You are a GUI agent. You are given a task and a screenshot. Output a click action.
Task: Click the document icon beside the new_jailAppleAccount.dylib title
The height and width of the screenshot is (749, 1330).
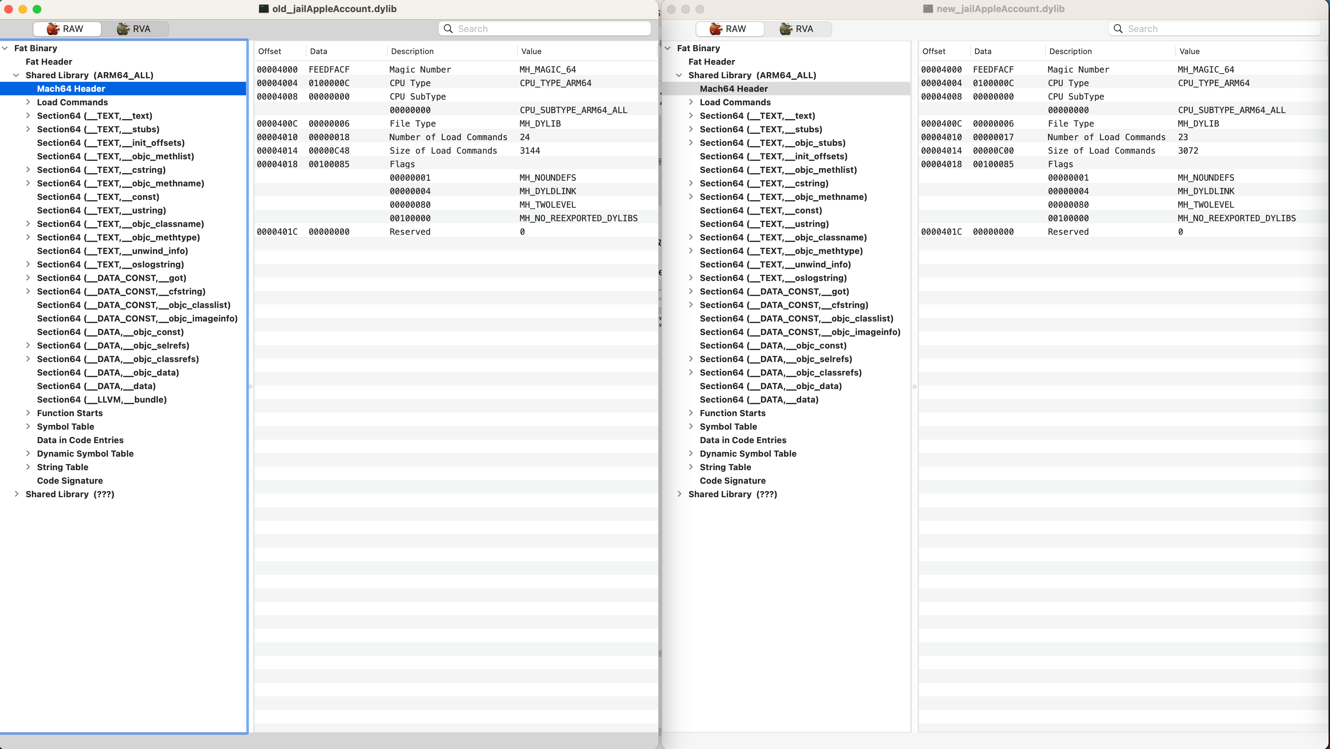[x=928, y=9]
